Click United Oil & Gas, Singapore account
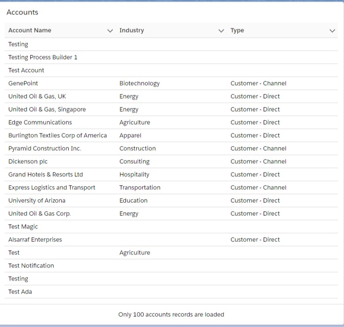Image resolution: width=344 pixels, height=327 pixels. pos(47,109)
